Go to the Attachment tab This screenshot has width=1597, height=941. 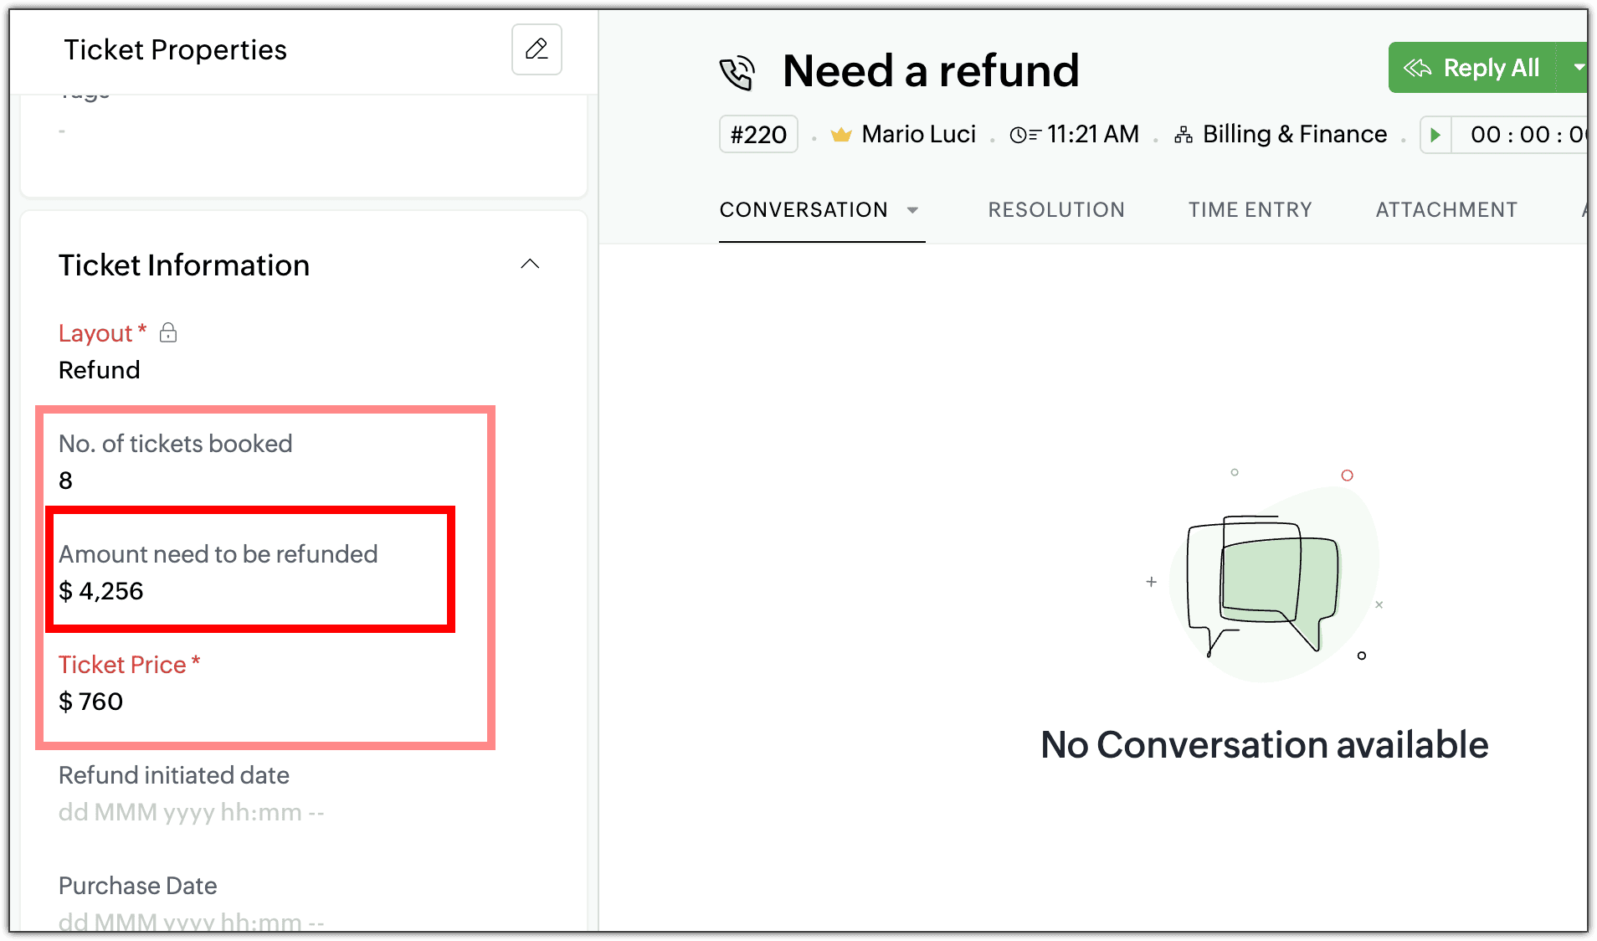[1446, 210]
